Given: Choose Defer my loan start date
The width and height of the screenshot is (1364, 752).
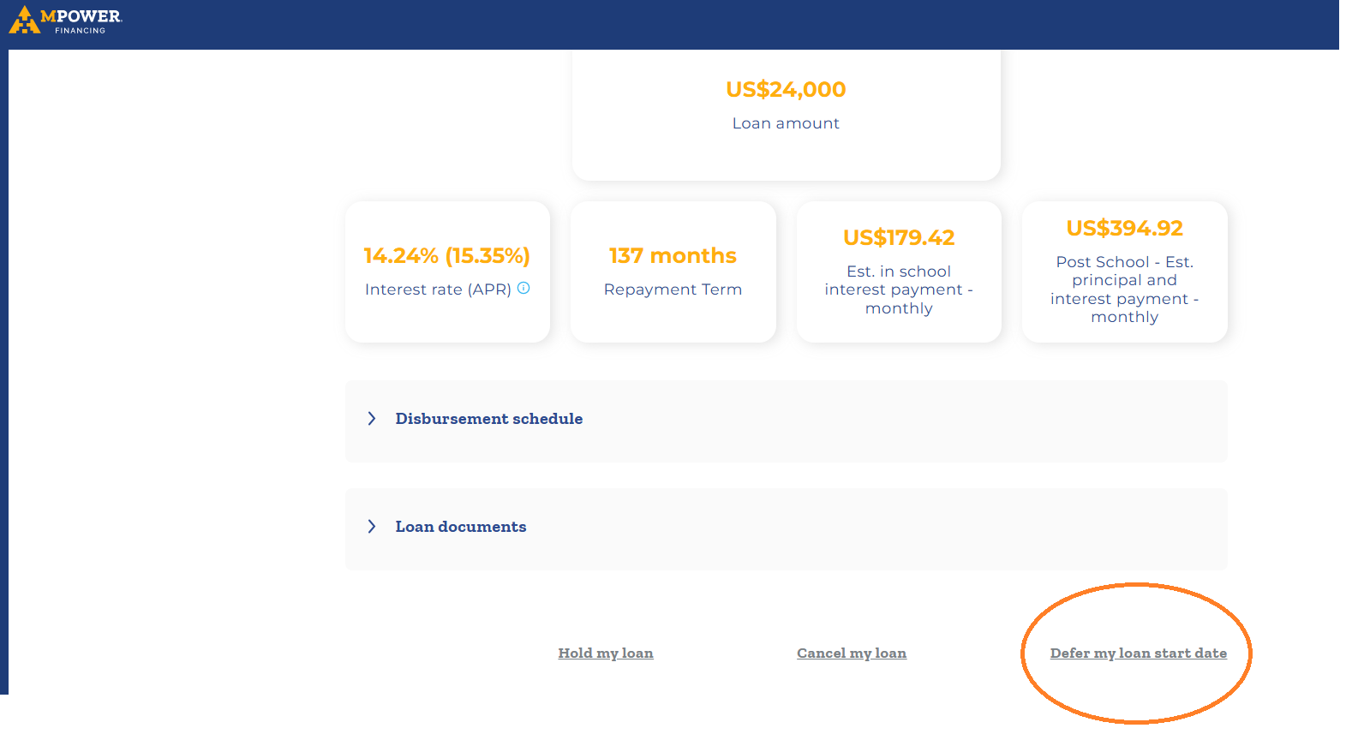Looking at the screenshot, I should coord(1138,654).
